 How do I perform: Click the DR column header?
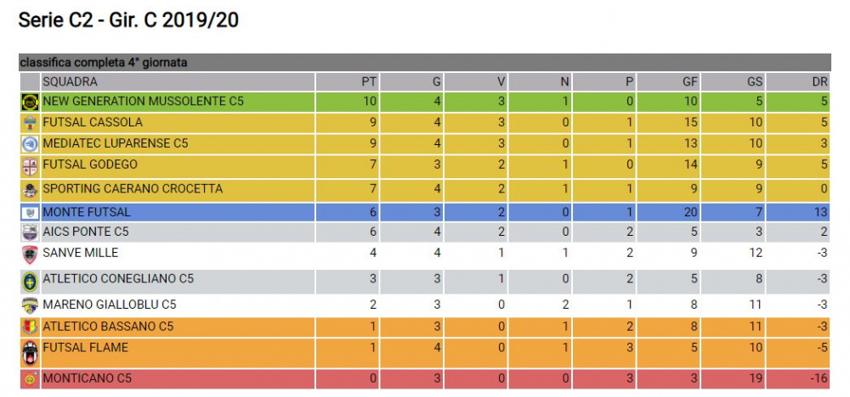[798, 82]
